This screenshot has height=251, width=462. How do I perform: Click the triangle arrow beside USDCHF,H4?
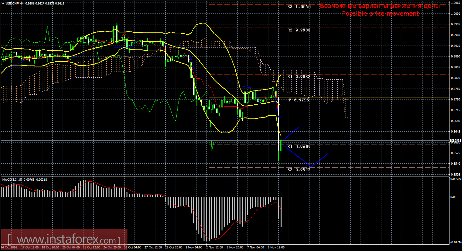pyautogui.click(x=3, y=3)
